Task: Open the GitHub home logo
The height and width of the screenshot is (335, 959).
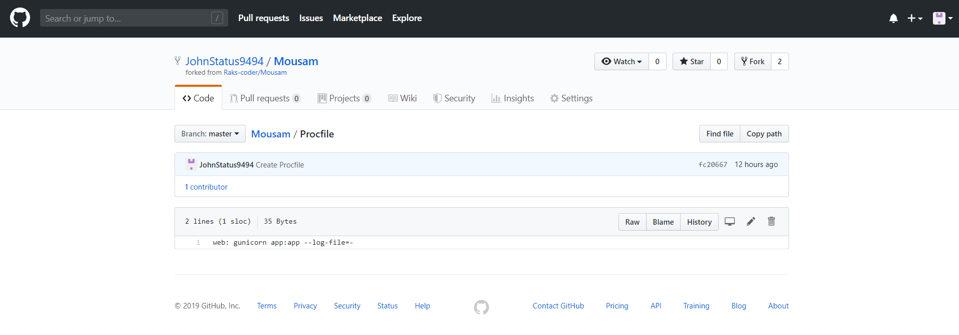Action: pyautogui.click(x=20, y=18)
